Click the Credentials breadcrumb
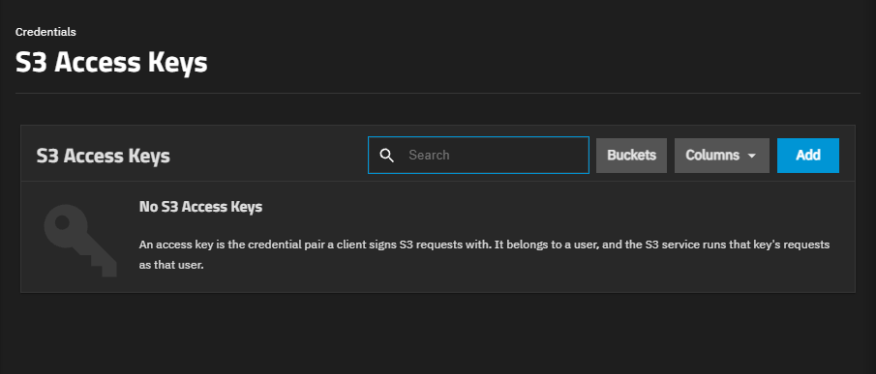The height and width of the screenshot is (374, 876). point(45,32)
